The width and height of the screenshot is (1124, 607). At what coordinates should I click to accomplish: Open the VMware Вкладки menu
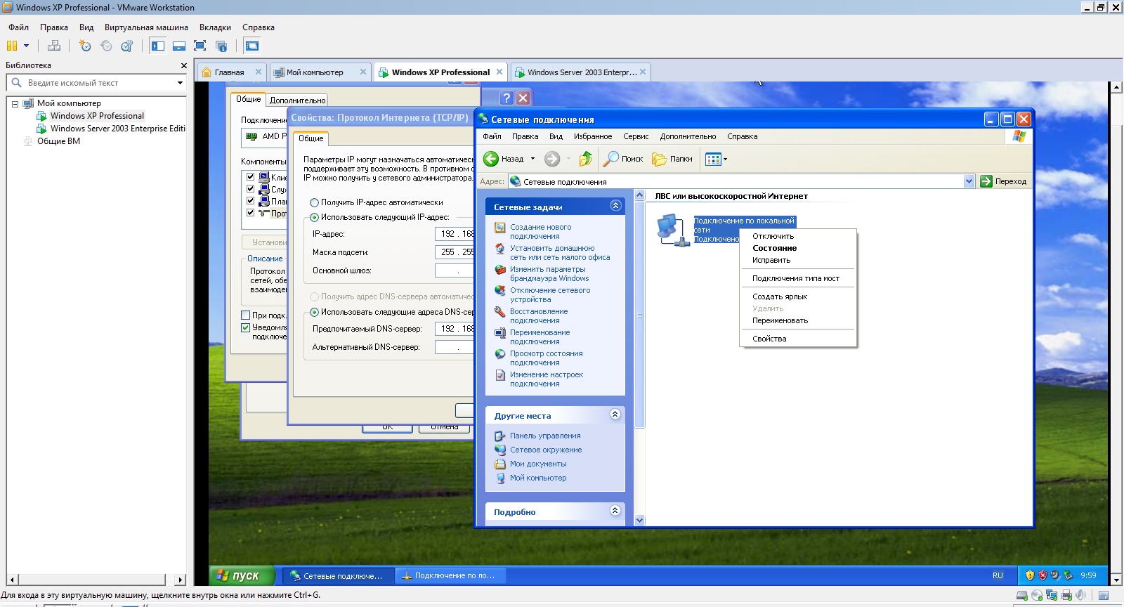pos(215,27)
